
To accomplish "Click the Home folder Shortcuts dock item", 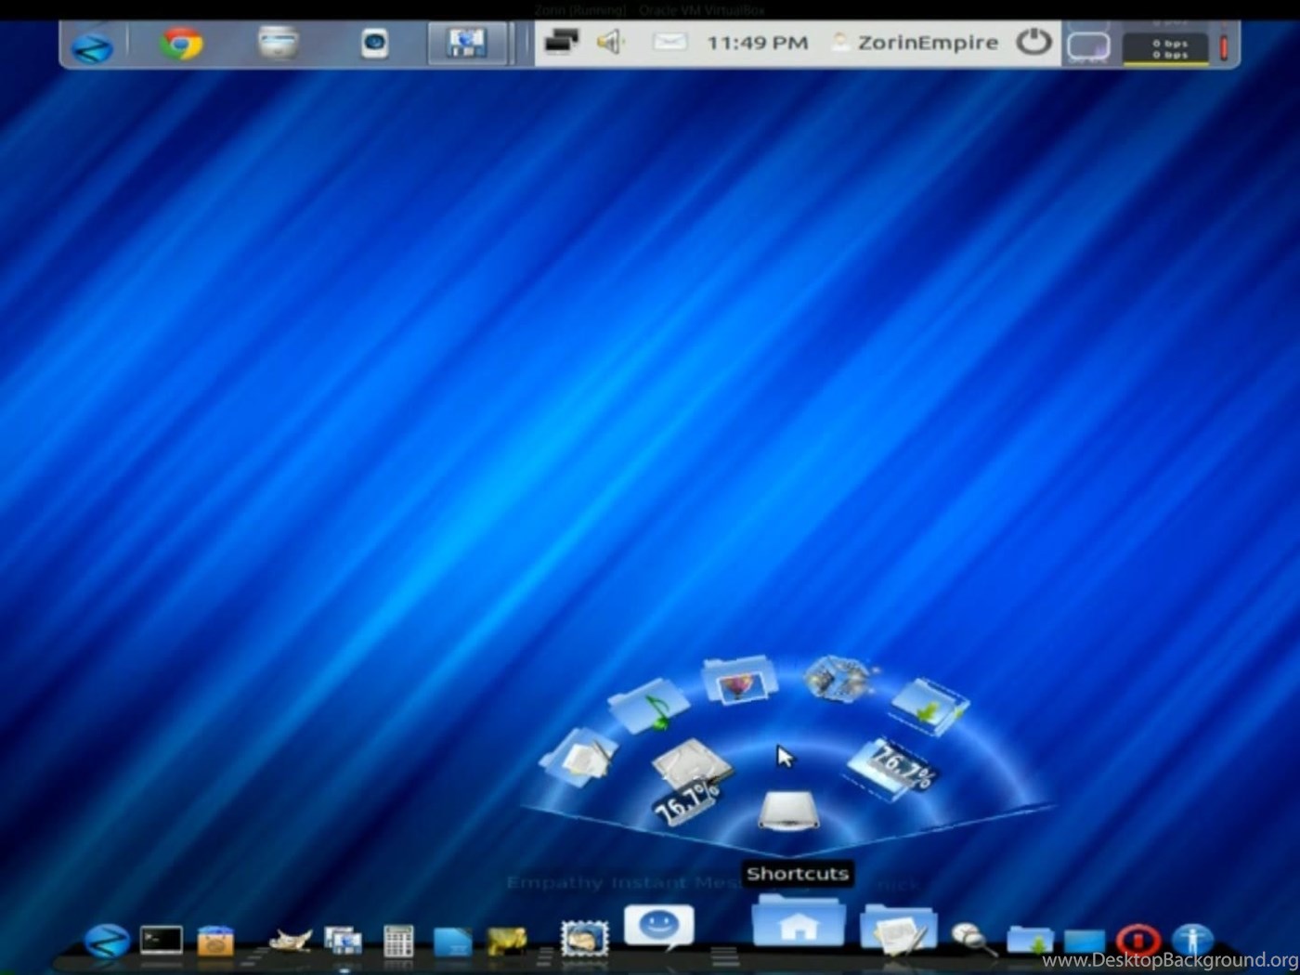I will click(798, 924).
